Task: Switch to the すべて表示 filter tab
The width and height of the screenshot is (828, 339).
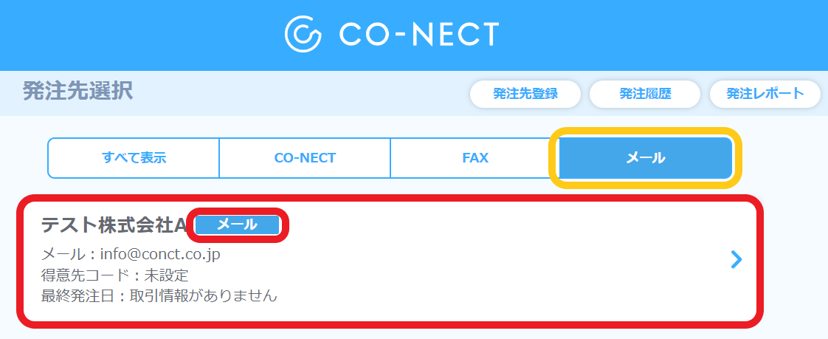Action: pyautogui.click(x=134, y=157)
